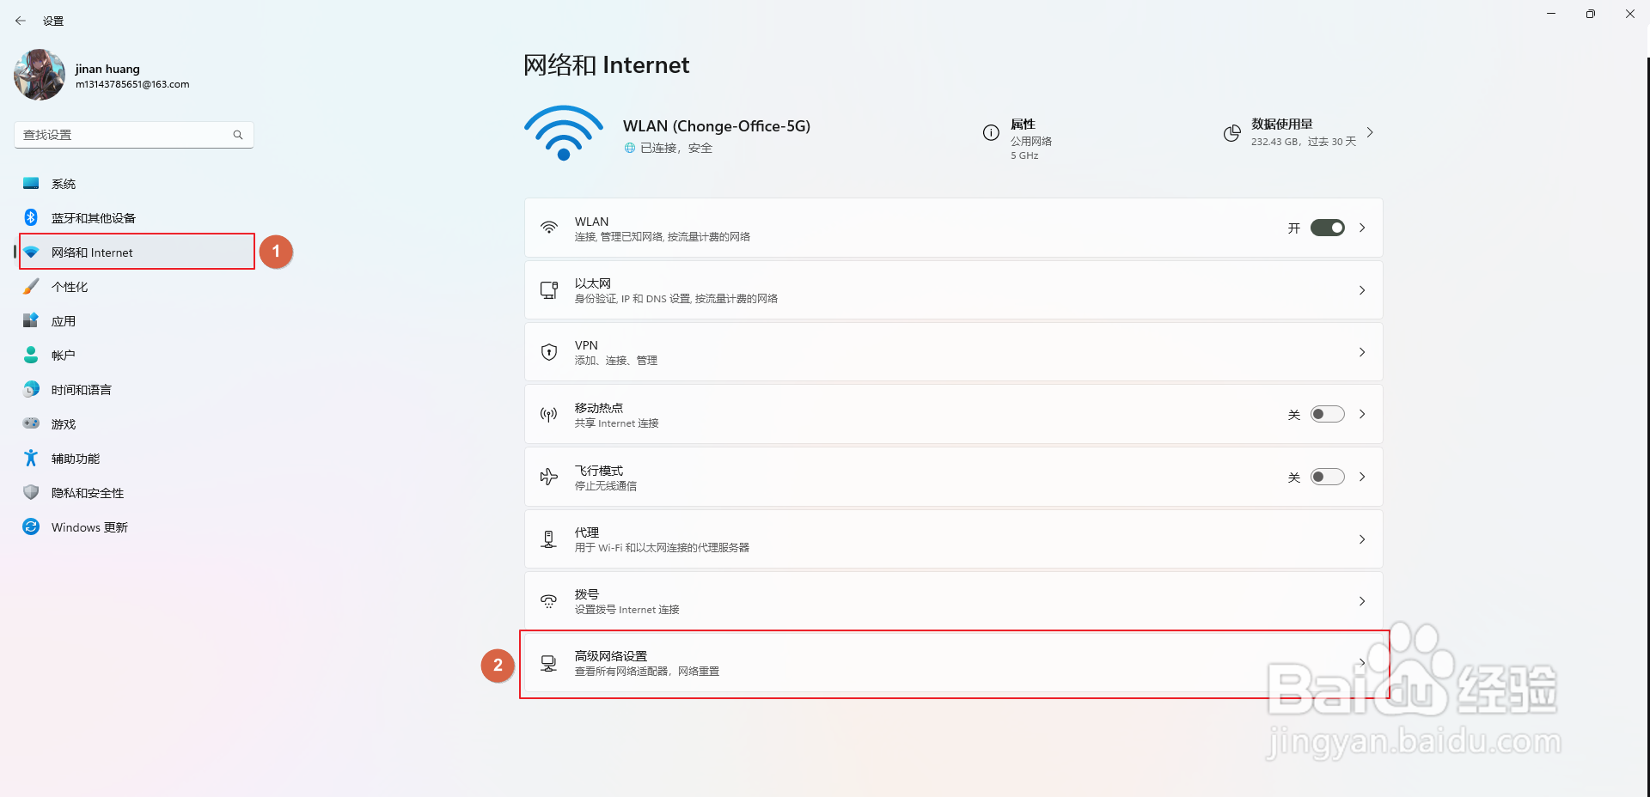Click the airplane mode icon
This screenshot has height=797, width=1650.
[549, 477]
